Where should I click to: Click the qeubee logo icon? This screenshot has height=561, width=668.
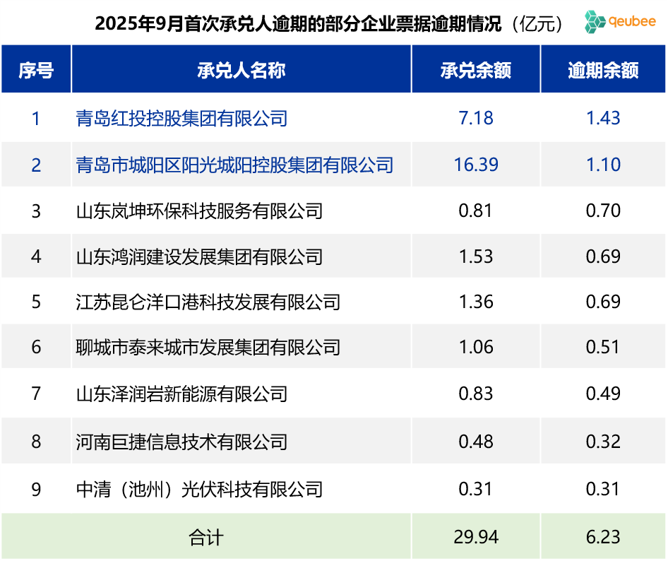point(595,22)
